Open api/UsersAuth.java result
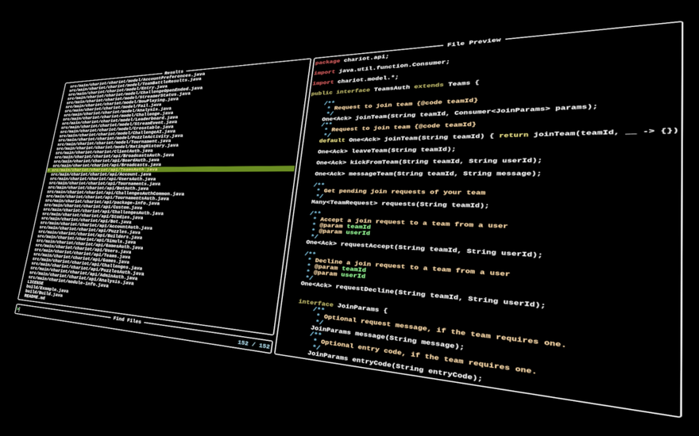 point(103,179)
